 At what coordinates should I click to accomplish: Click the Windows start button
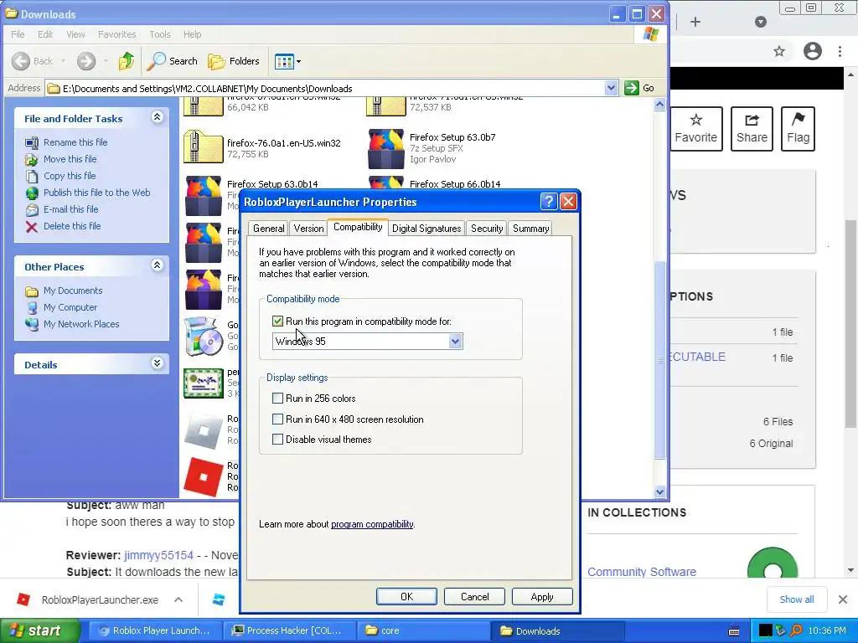click(x=39, y=631)
